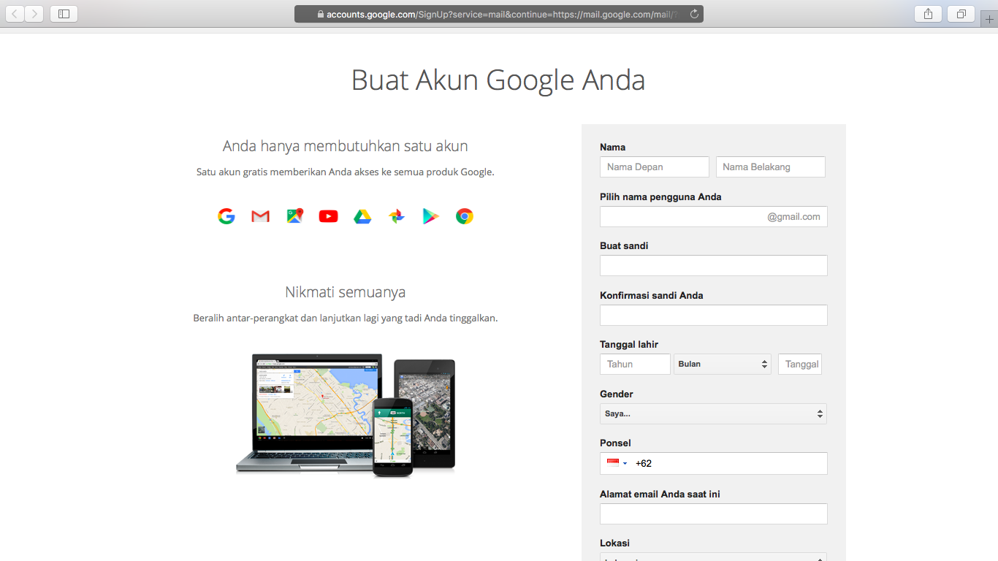Click the Google logo icon
The width and height of the screenshot is (998, 561).
coord(226,216)
